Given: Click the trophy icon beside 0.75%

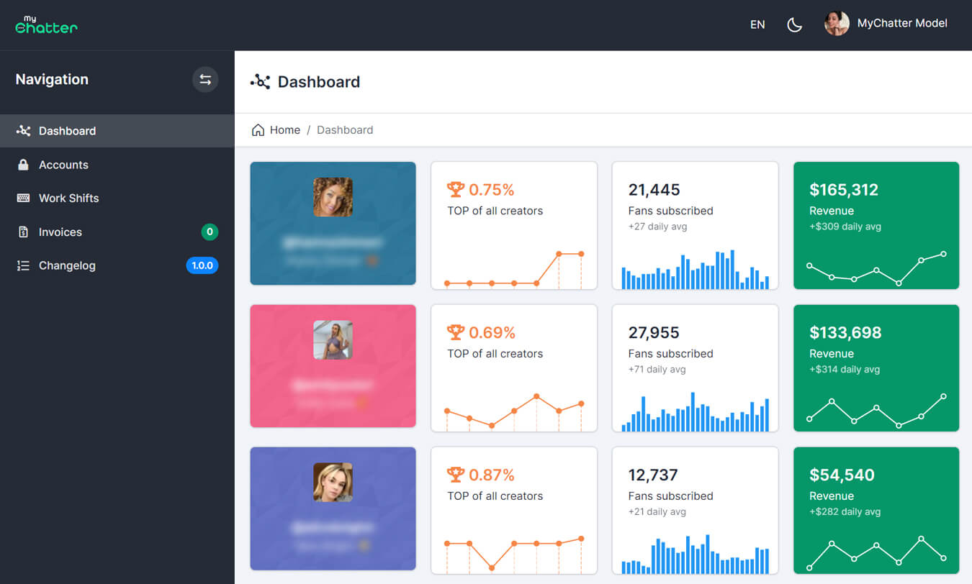Looking at the screenshot, I should [455, 190].
